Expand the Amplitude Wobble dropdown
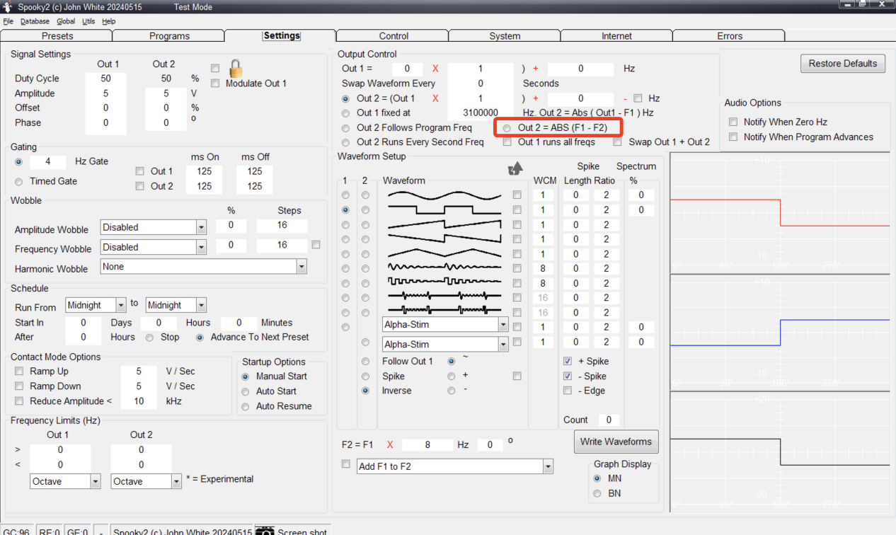The width and height of the screenshot is (896, 535). 201,228
